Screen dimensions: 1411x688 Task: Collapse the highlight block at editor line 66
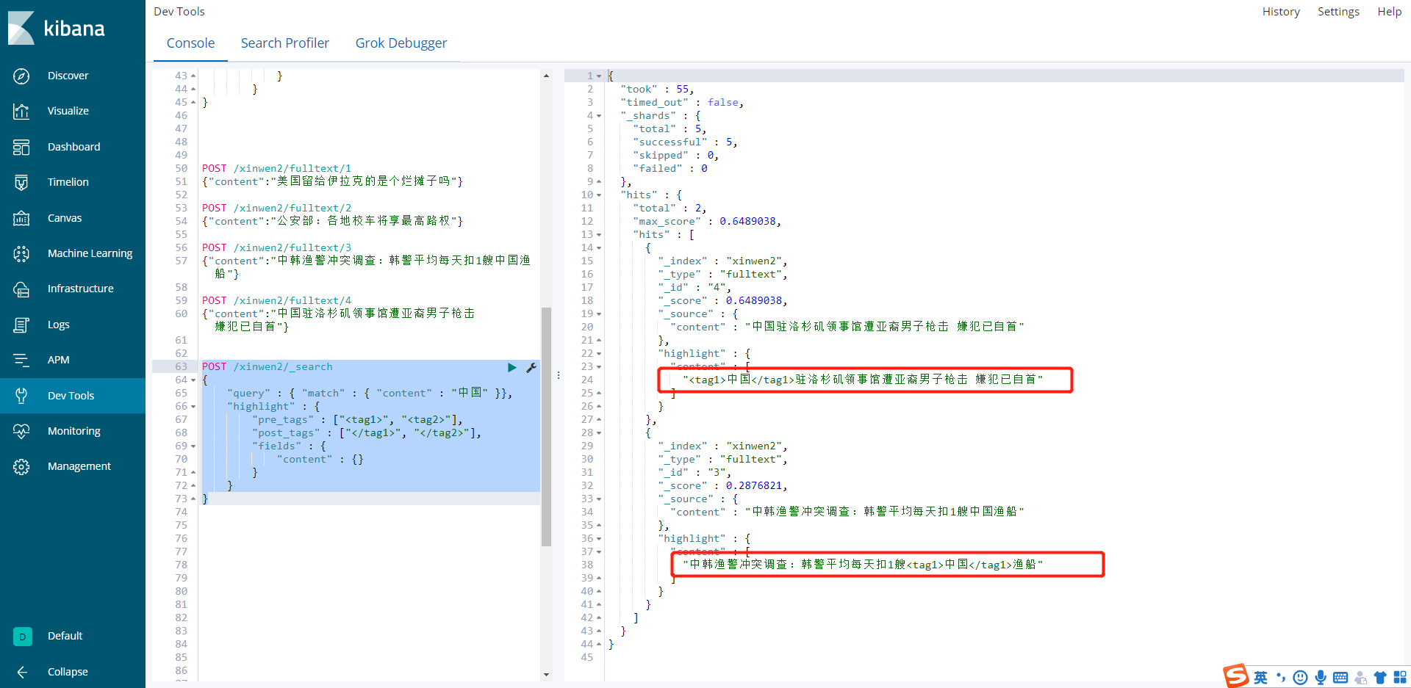coord(193,407)
